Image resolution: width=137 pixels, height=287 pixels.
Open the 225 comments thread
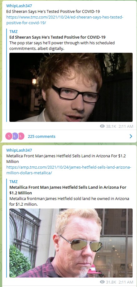point(42,136)
